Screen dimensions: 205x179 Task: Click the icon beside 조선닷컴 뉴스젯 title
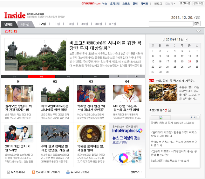pyautogui.click(x=170, y=110)
